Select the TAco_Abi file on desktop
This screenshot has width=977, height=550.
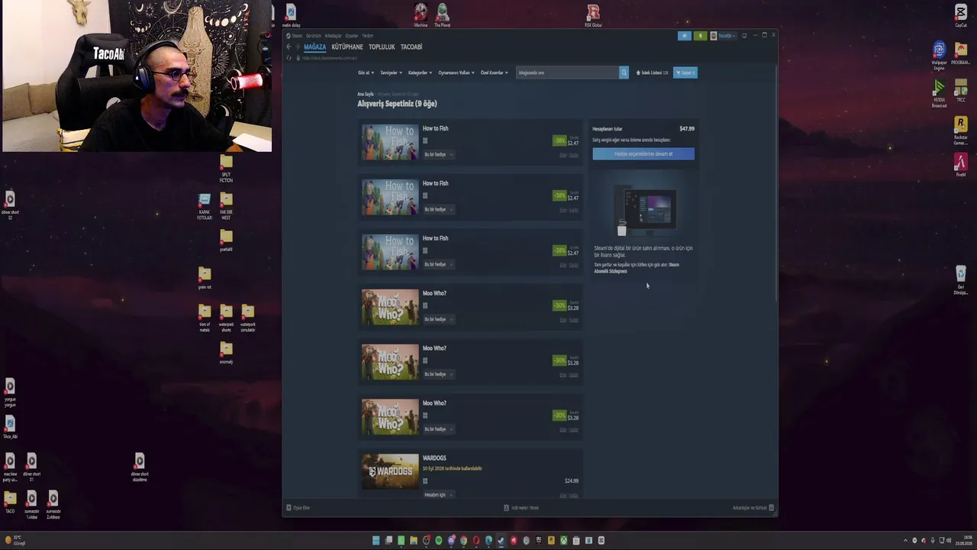(x=10, y=428)
